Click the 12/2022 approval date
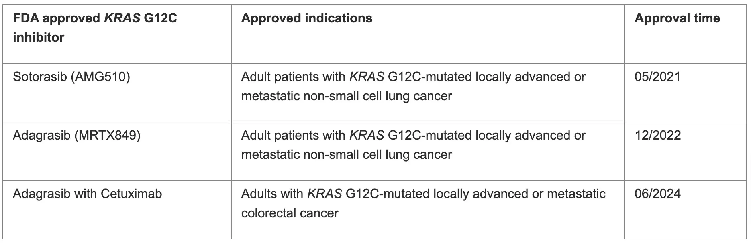This screenshot has height=243, width=751. coord(658,135)
